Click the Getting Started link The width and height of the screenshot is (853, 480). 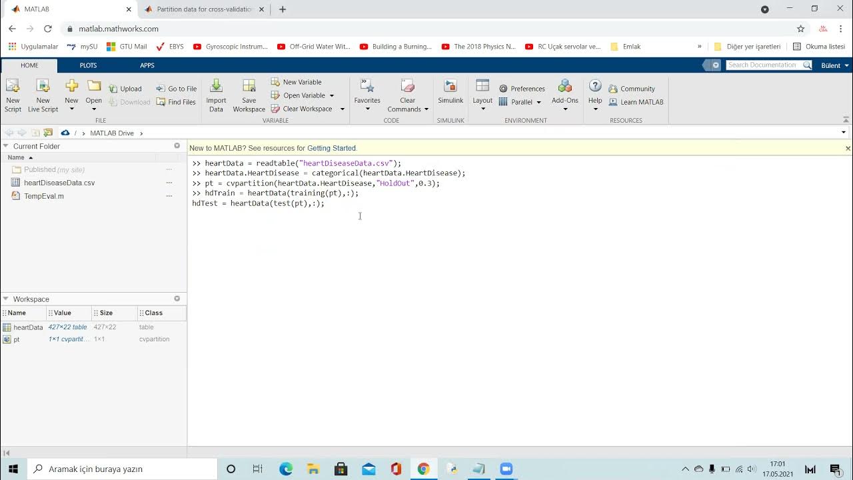point(332,148)
